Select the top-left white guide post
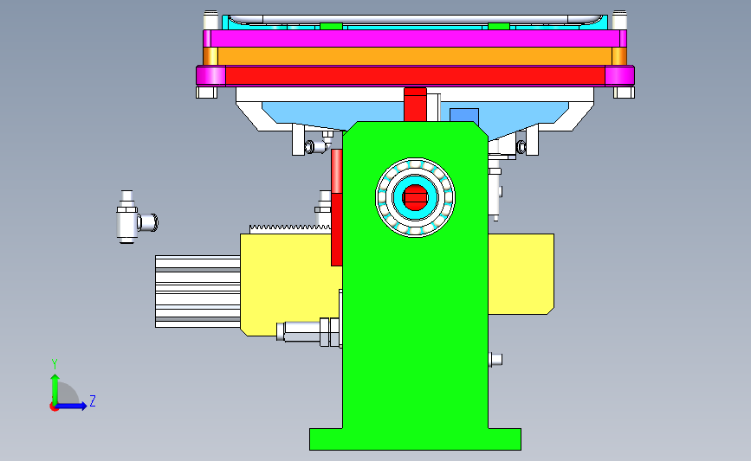The image size is (751, 461). click(210, 20)
